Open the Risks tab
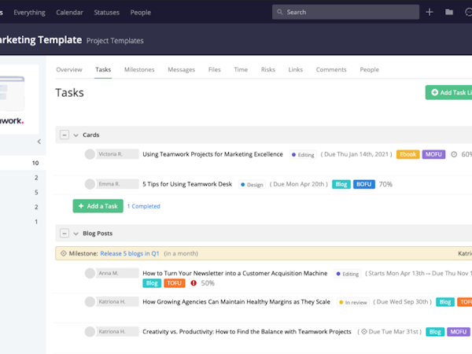This screenshot has height=354, width=472. point(268,69)
